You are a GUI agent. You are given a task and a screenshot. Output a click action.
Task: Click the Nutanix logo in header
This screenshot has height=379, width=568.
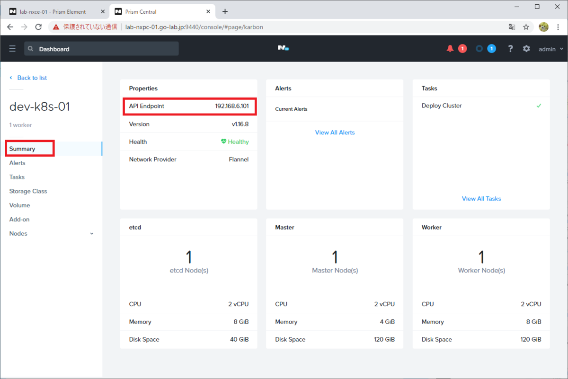pyautogui.click(x=284, y=48)
